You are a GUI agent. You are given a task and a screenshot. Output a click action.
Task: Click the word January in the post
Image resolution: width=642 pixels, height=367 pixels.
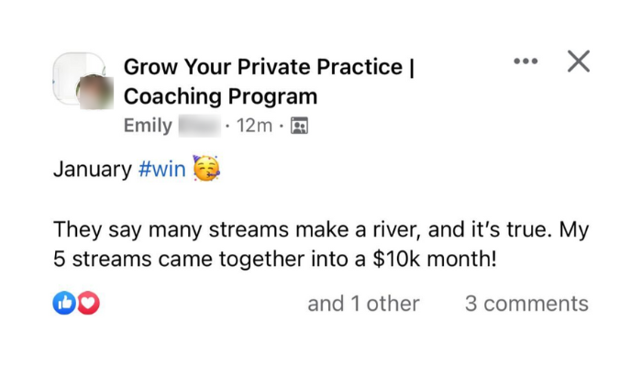pos(92,171)
